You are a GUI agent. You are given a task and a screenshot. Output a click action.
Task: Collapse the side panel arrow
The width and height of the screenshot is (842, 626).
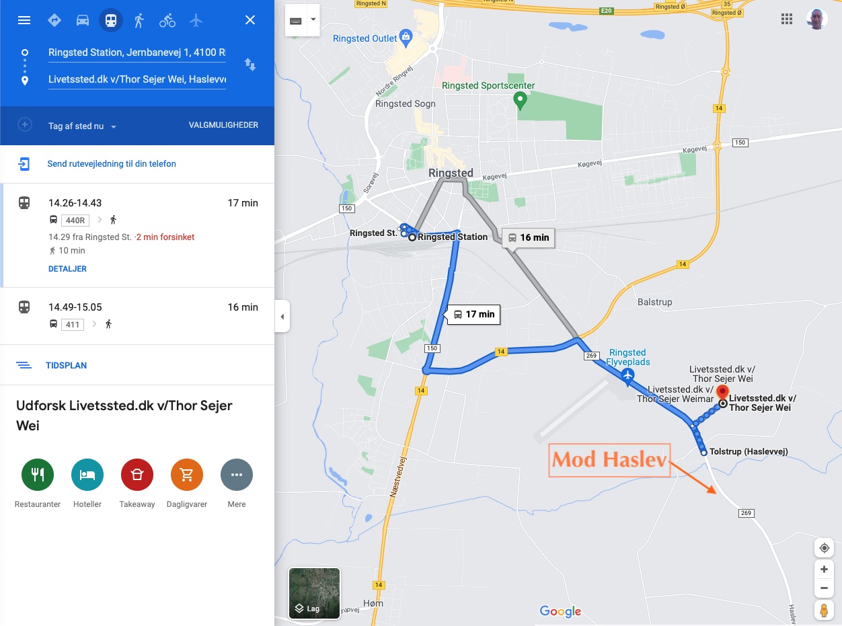point(282,316)
